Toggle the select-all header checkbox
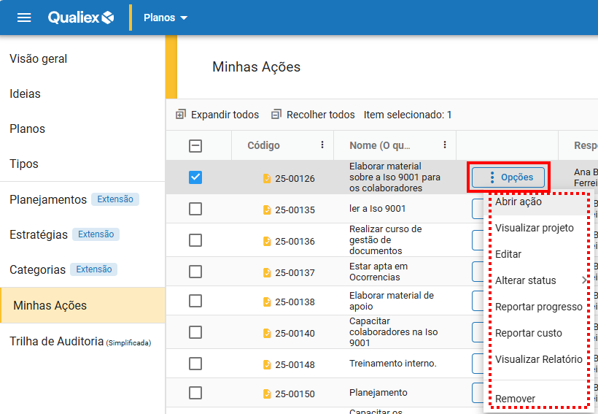598x414 pixels. [x=195, y=145]
